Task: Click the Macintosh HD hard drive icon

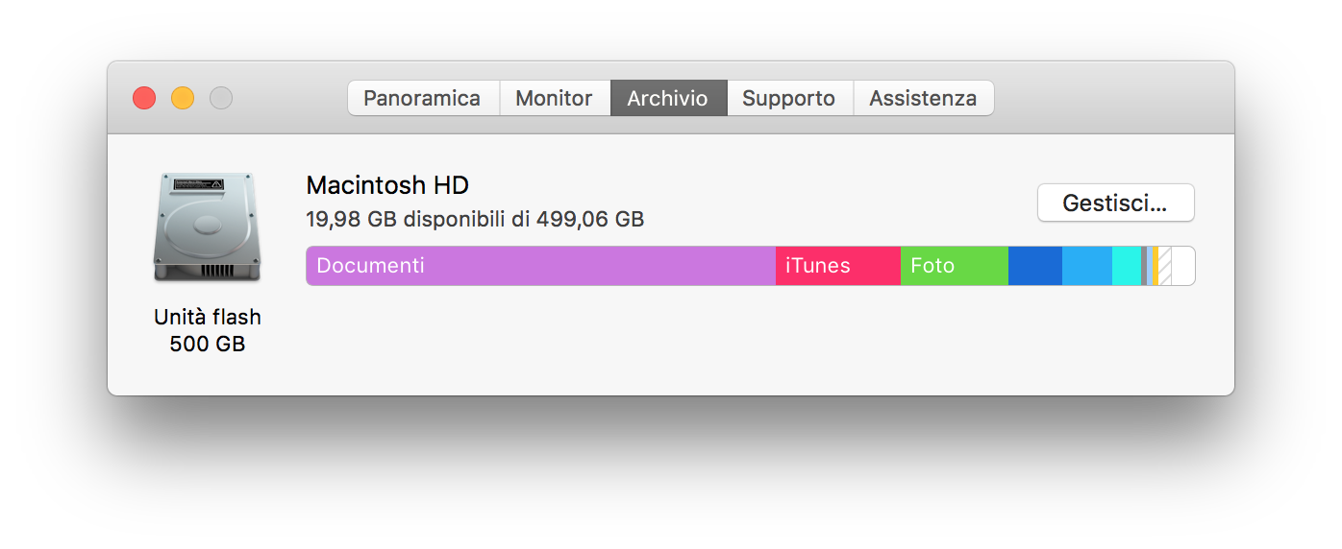Action: pos(207,227)
